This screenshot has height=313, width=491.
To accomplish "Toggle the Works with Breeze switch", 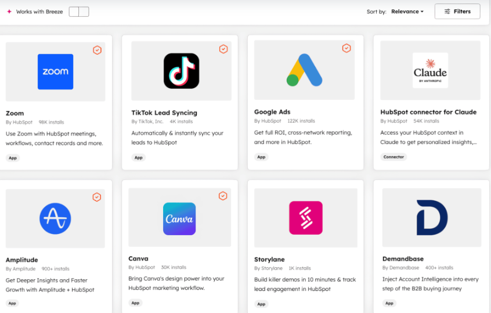I will pyautogui.click(x=79, y=12).
